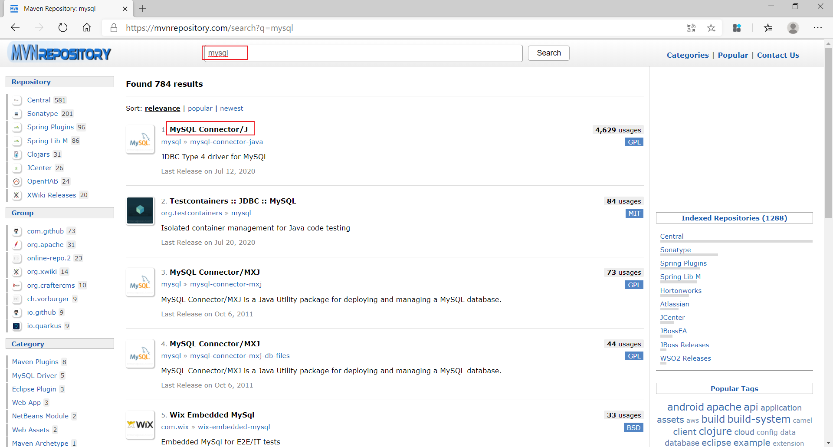Click the browser forward arrow

click(39, 28)
